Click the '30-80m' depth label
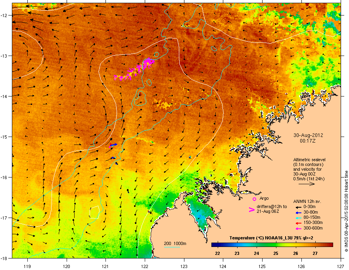Screen dimensions: 349x270 311,212
